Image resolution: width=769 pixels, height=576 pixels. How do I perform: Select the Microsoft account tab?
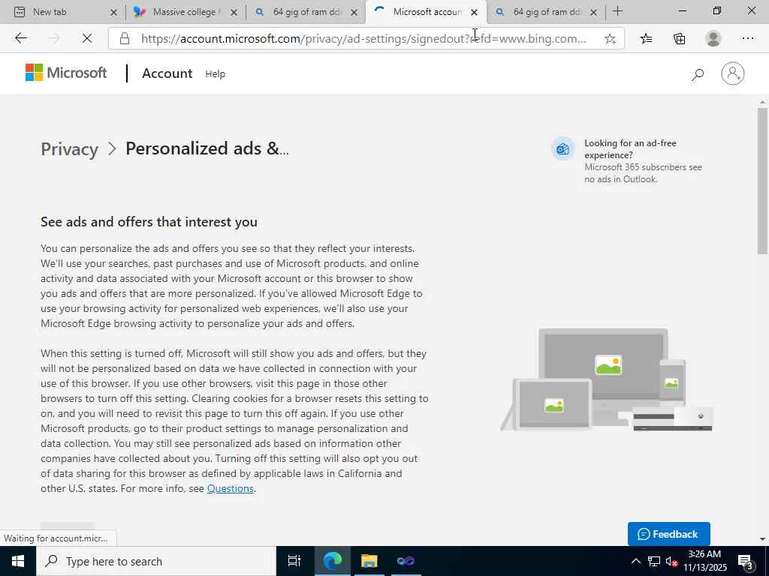426,12
